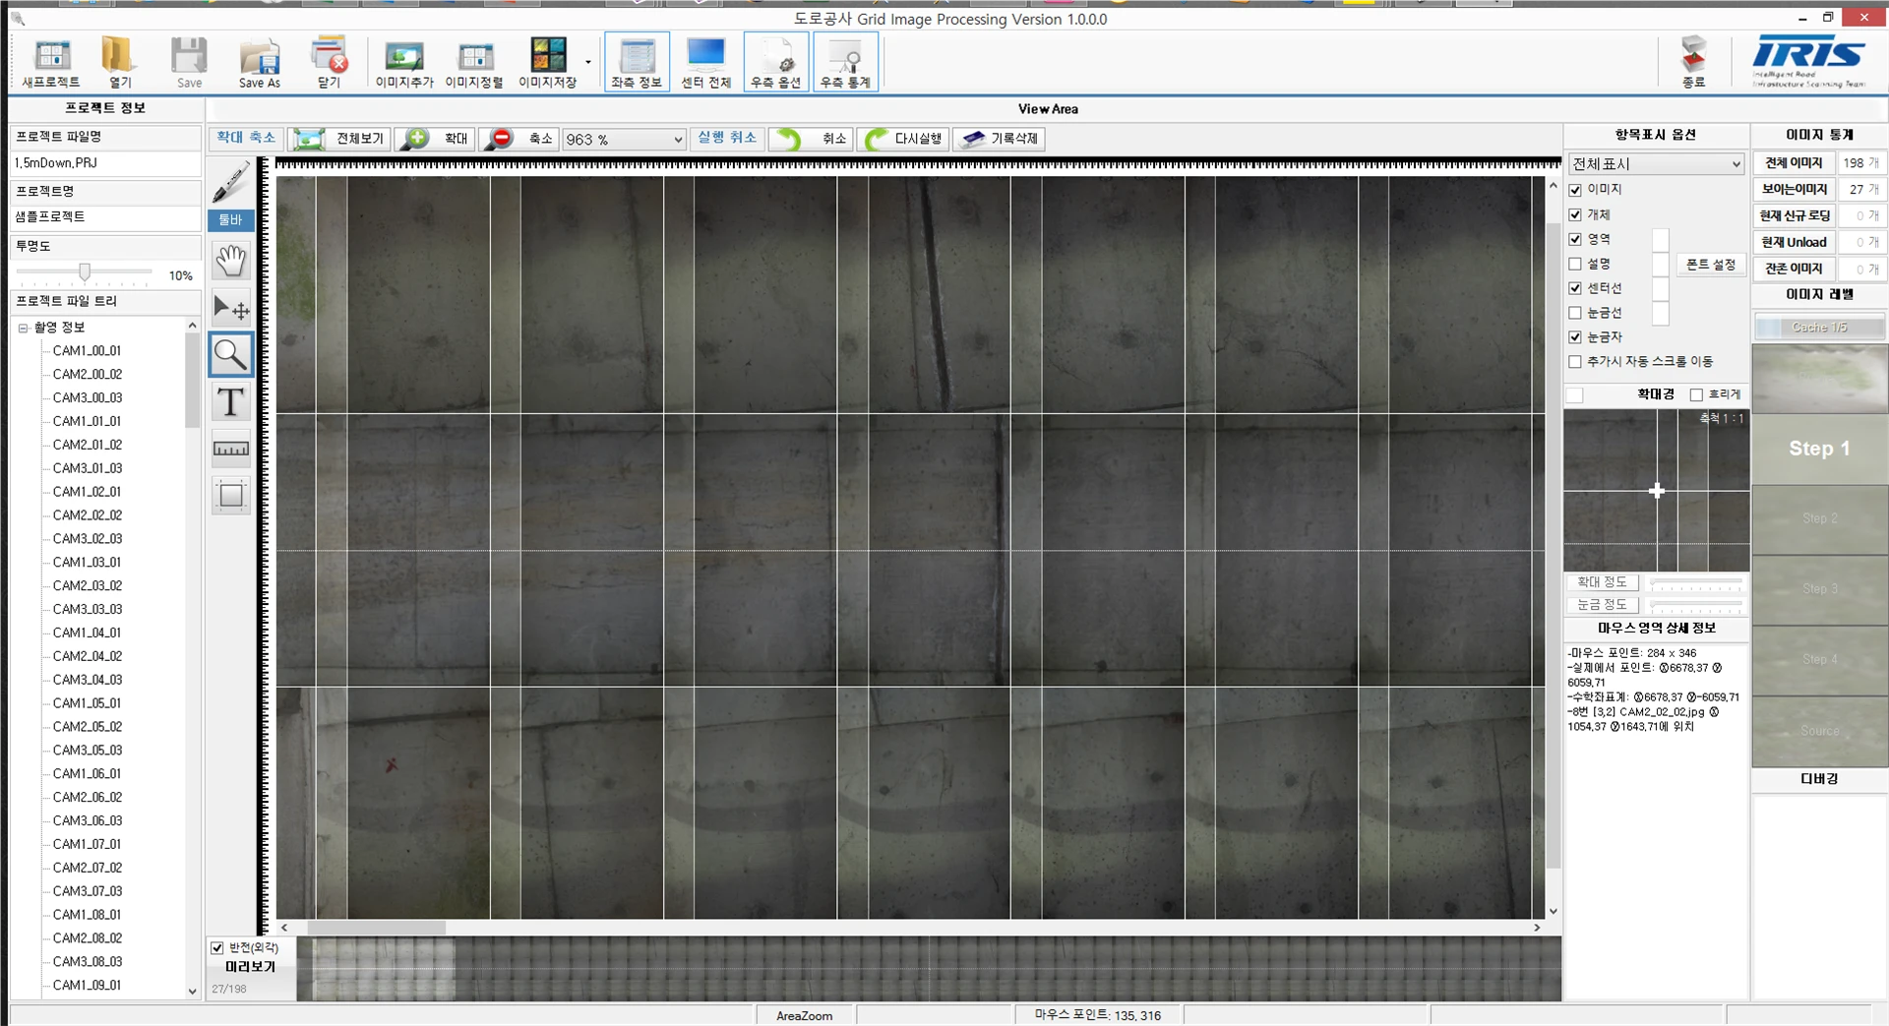Select the pen drawing tool

coord(231,184)
